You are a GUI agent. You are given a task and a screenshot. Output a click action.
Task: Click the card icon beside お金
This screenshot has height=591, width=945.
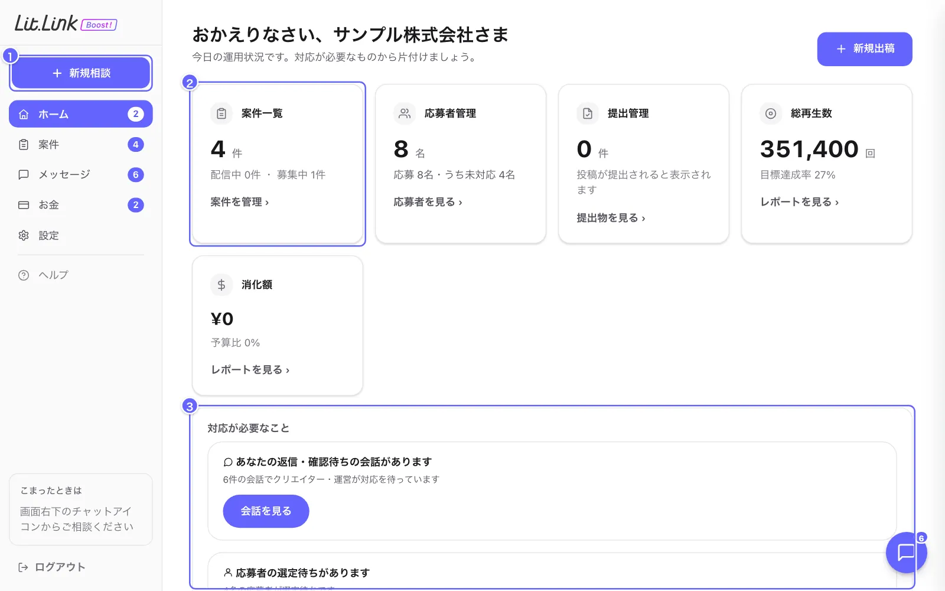tap(24, 205)
